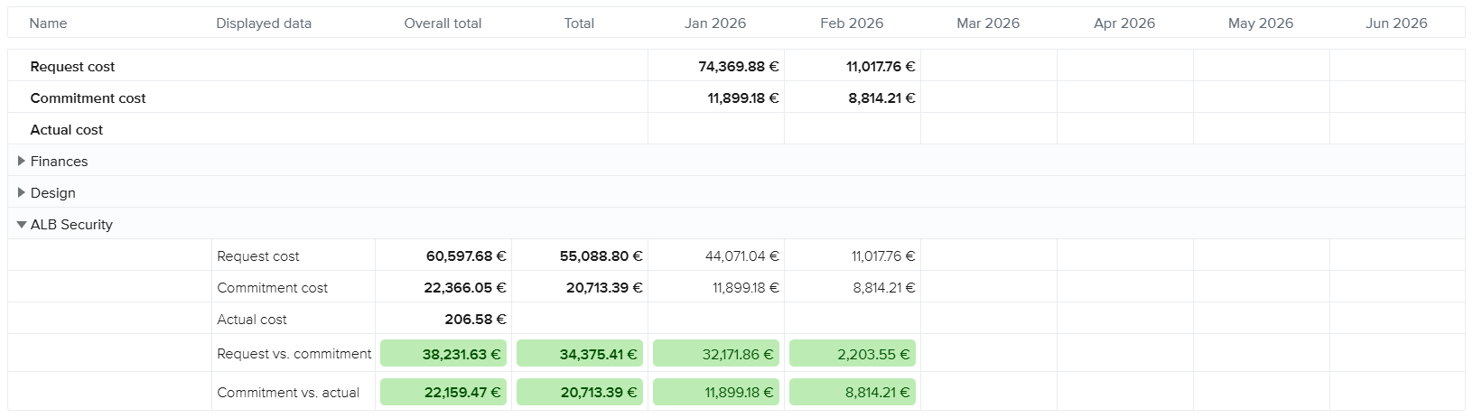Select the Actual cost summary row label
This screenshot has width=1473, height=418.
point(67,130)
